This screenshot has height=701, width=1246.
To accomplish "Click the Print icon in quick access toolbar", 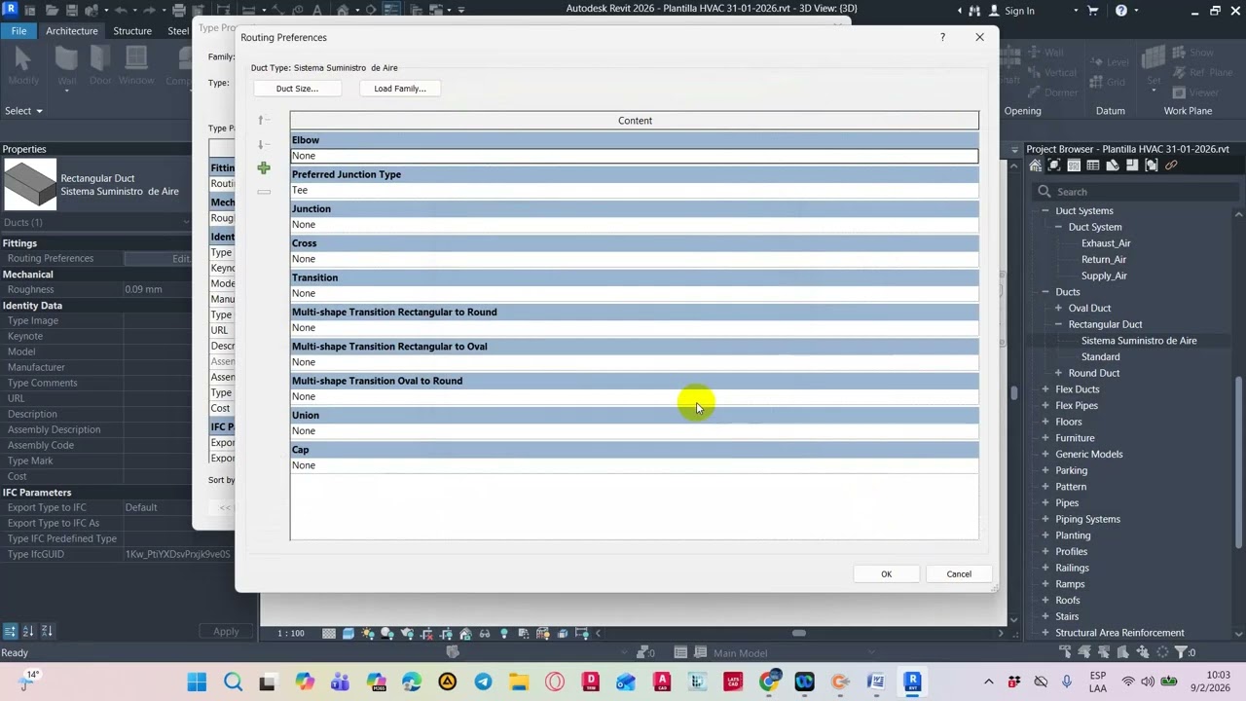I will click(x=179, y=10).
